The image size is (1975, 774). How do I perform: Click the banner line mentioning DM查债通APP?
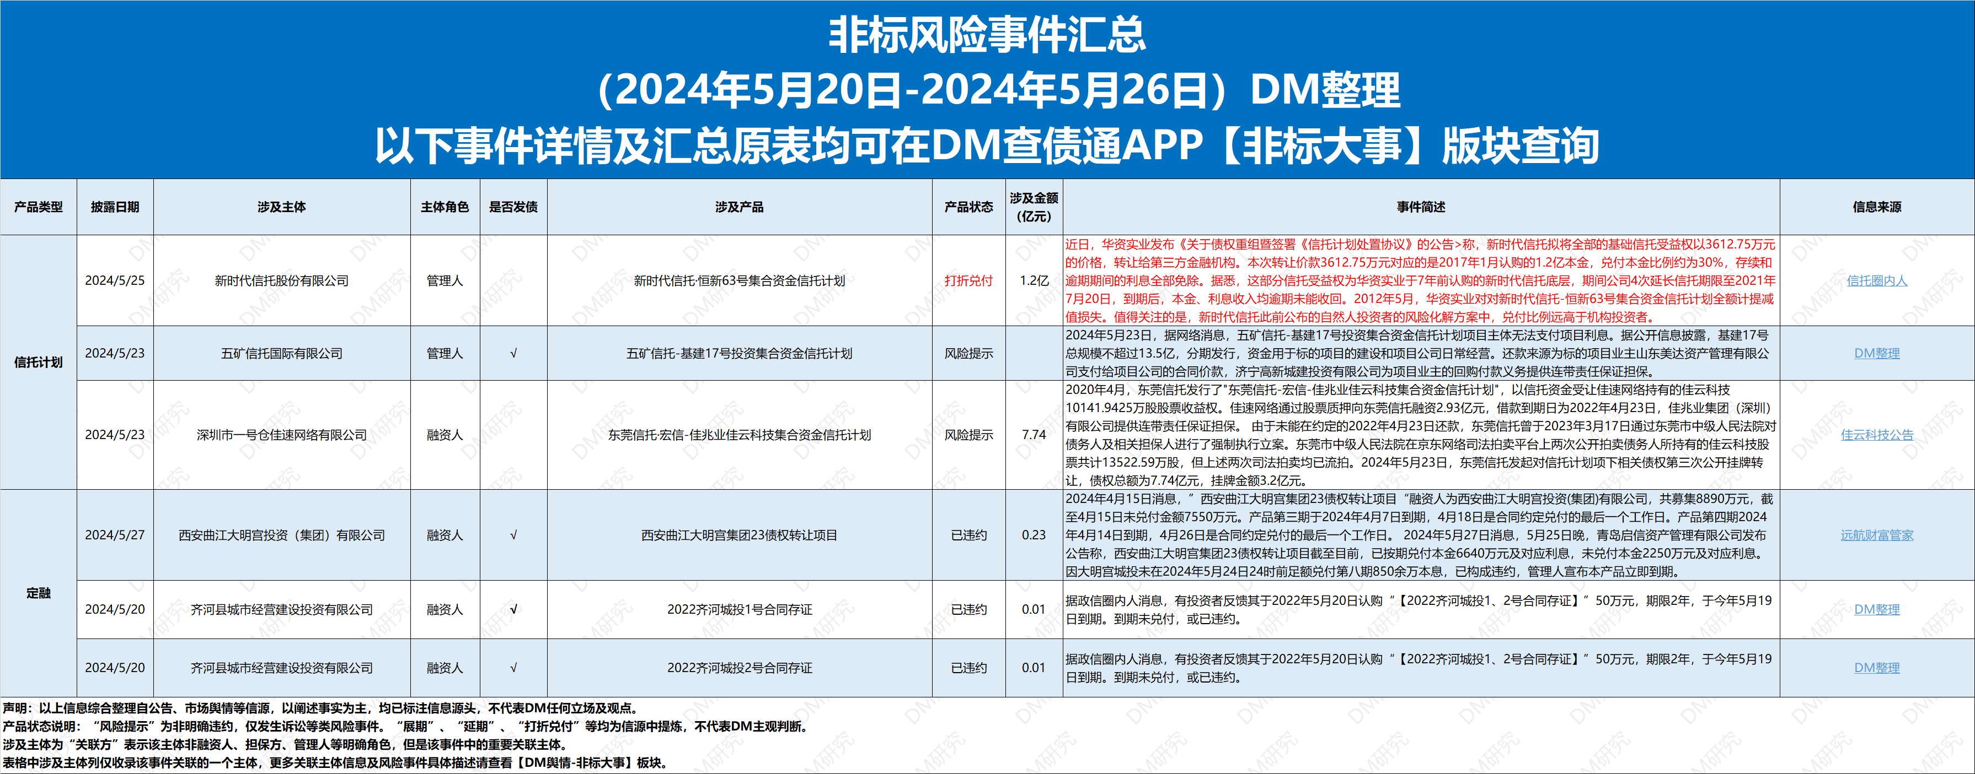[987, 145]
